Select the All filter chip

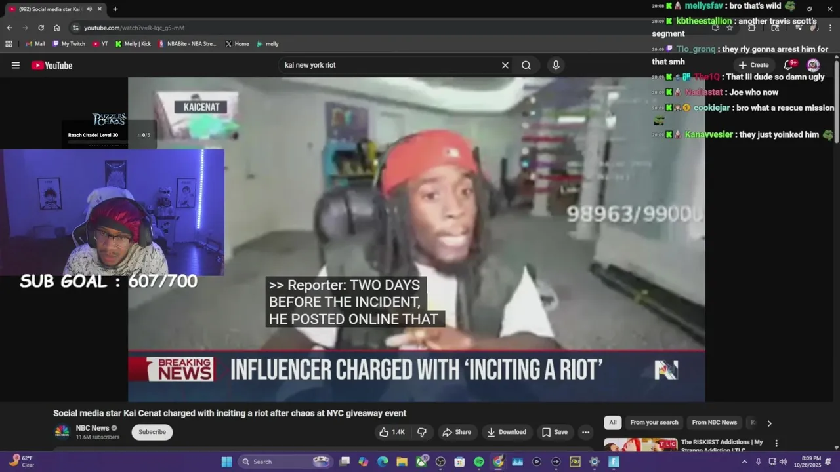coord(612,422)
